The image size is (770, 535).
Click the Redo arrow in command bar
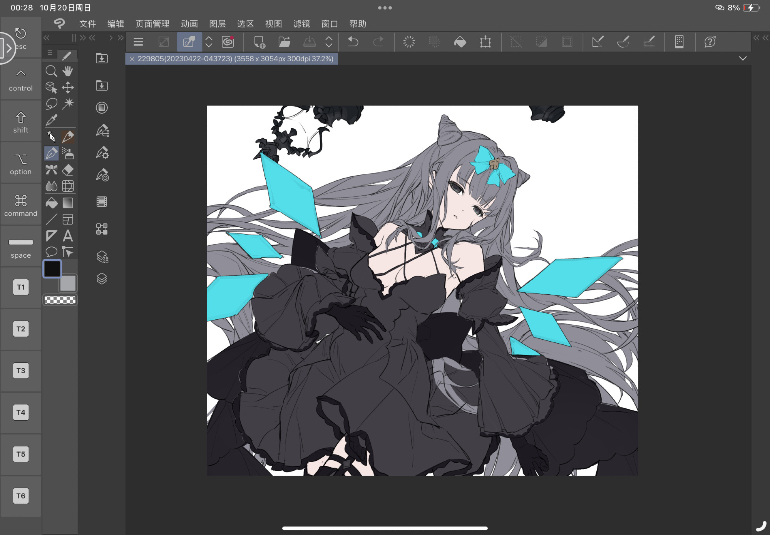click(x=378, y=42)
